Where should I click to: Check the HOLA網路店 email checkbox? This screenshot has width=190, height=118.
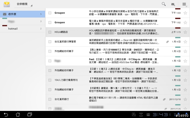(50, 32)
